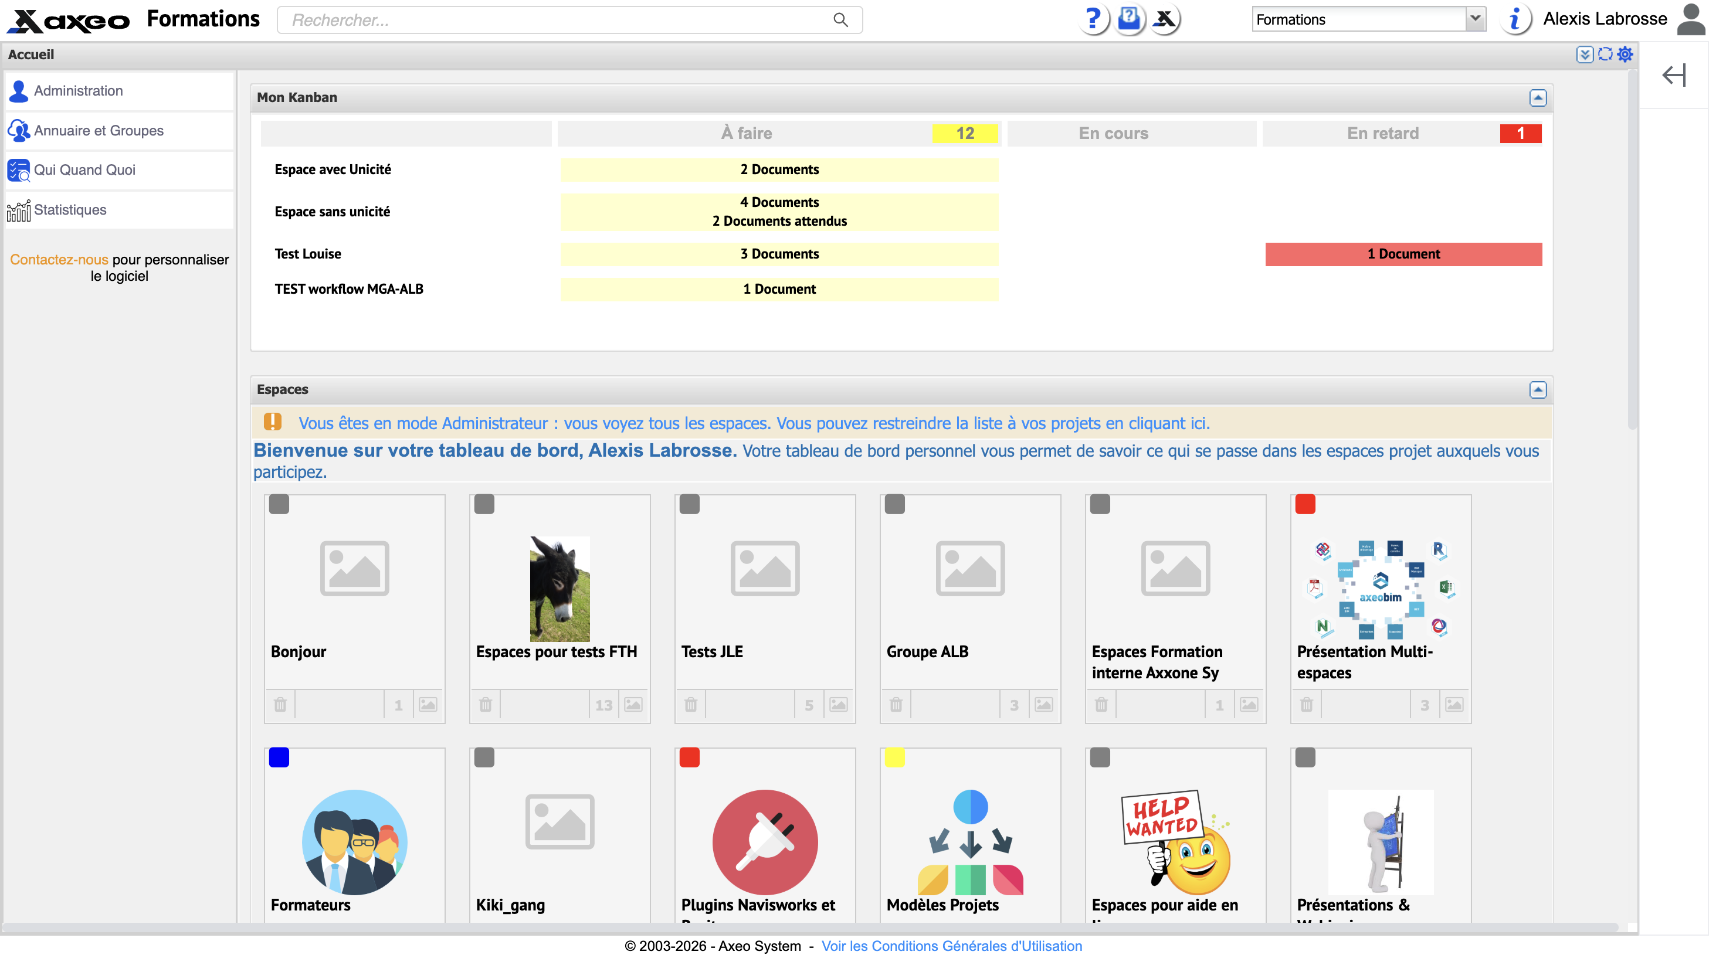Image resolution: width=1709 pixels, height=965 pixels.
Task: Click image icon on Présentation Multi-espaces card
Action: pos(1454,704)
